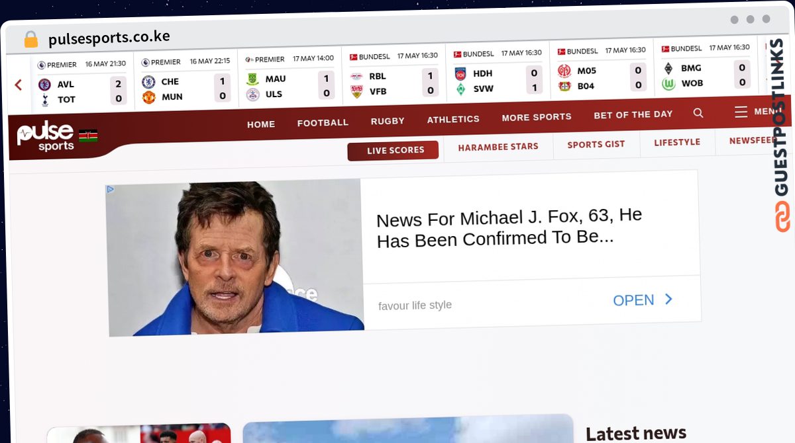Open the Harambee Stars tab
This screenshot has width=795, height=443.
click(x=498, y=147)
